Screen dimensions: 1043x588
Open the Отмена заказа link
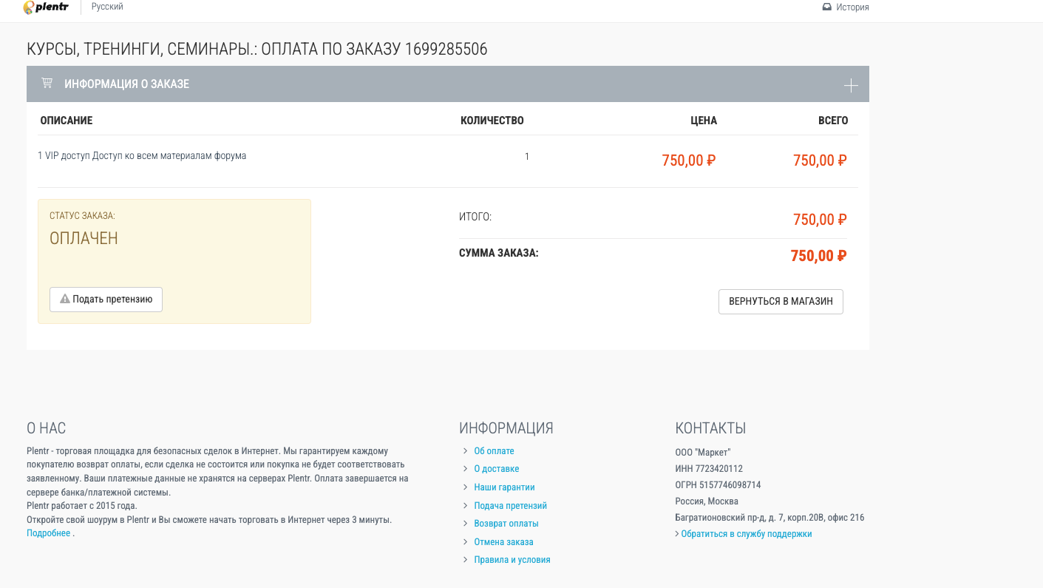[x=503, y=542]
